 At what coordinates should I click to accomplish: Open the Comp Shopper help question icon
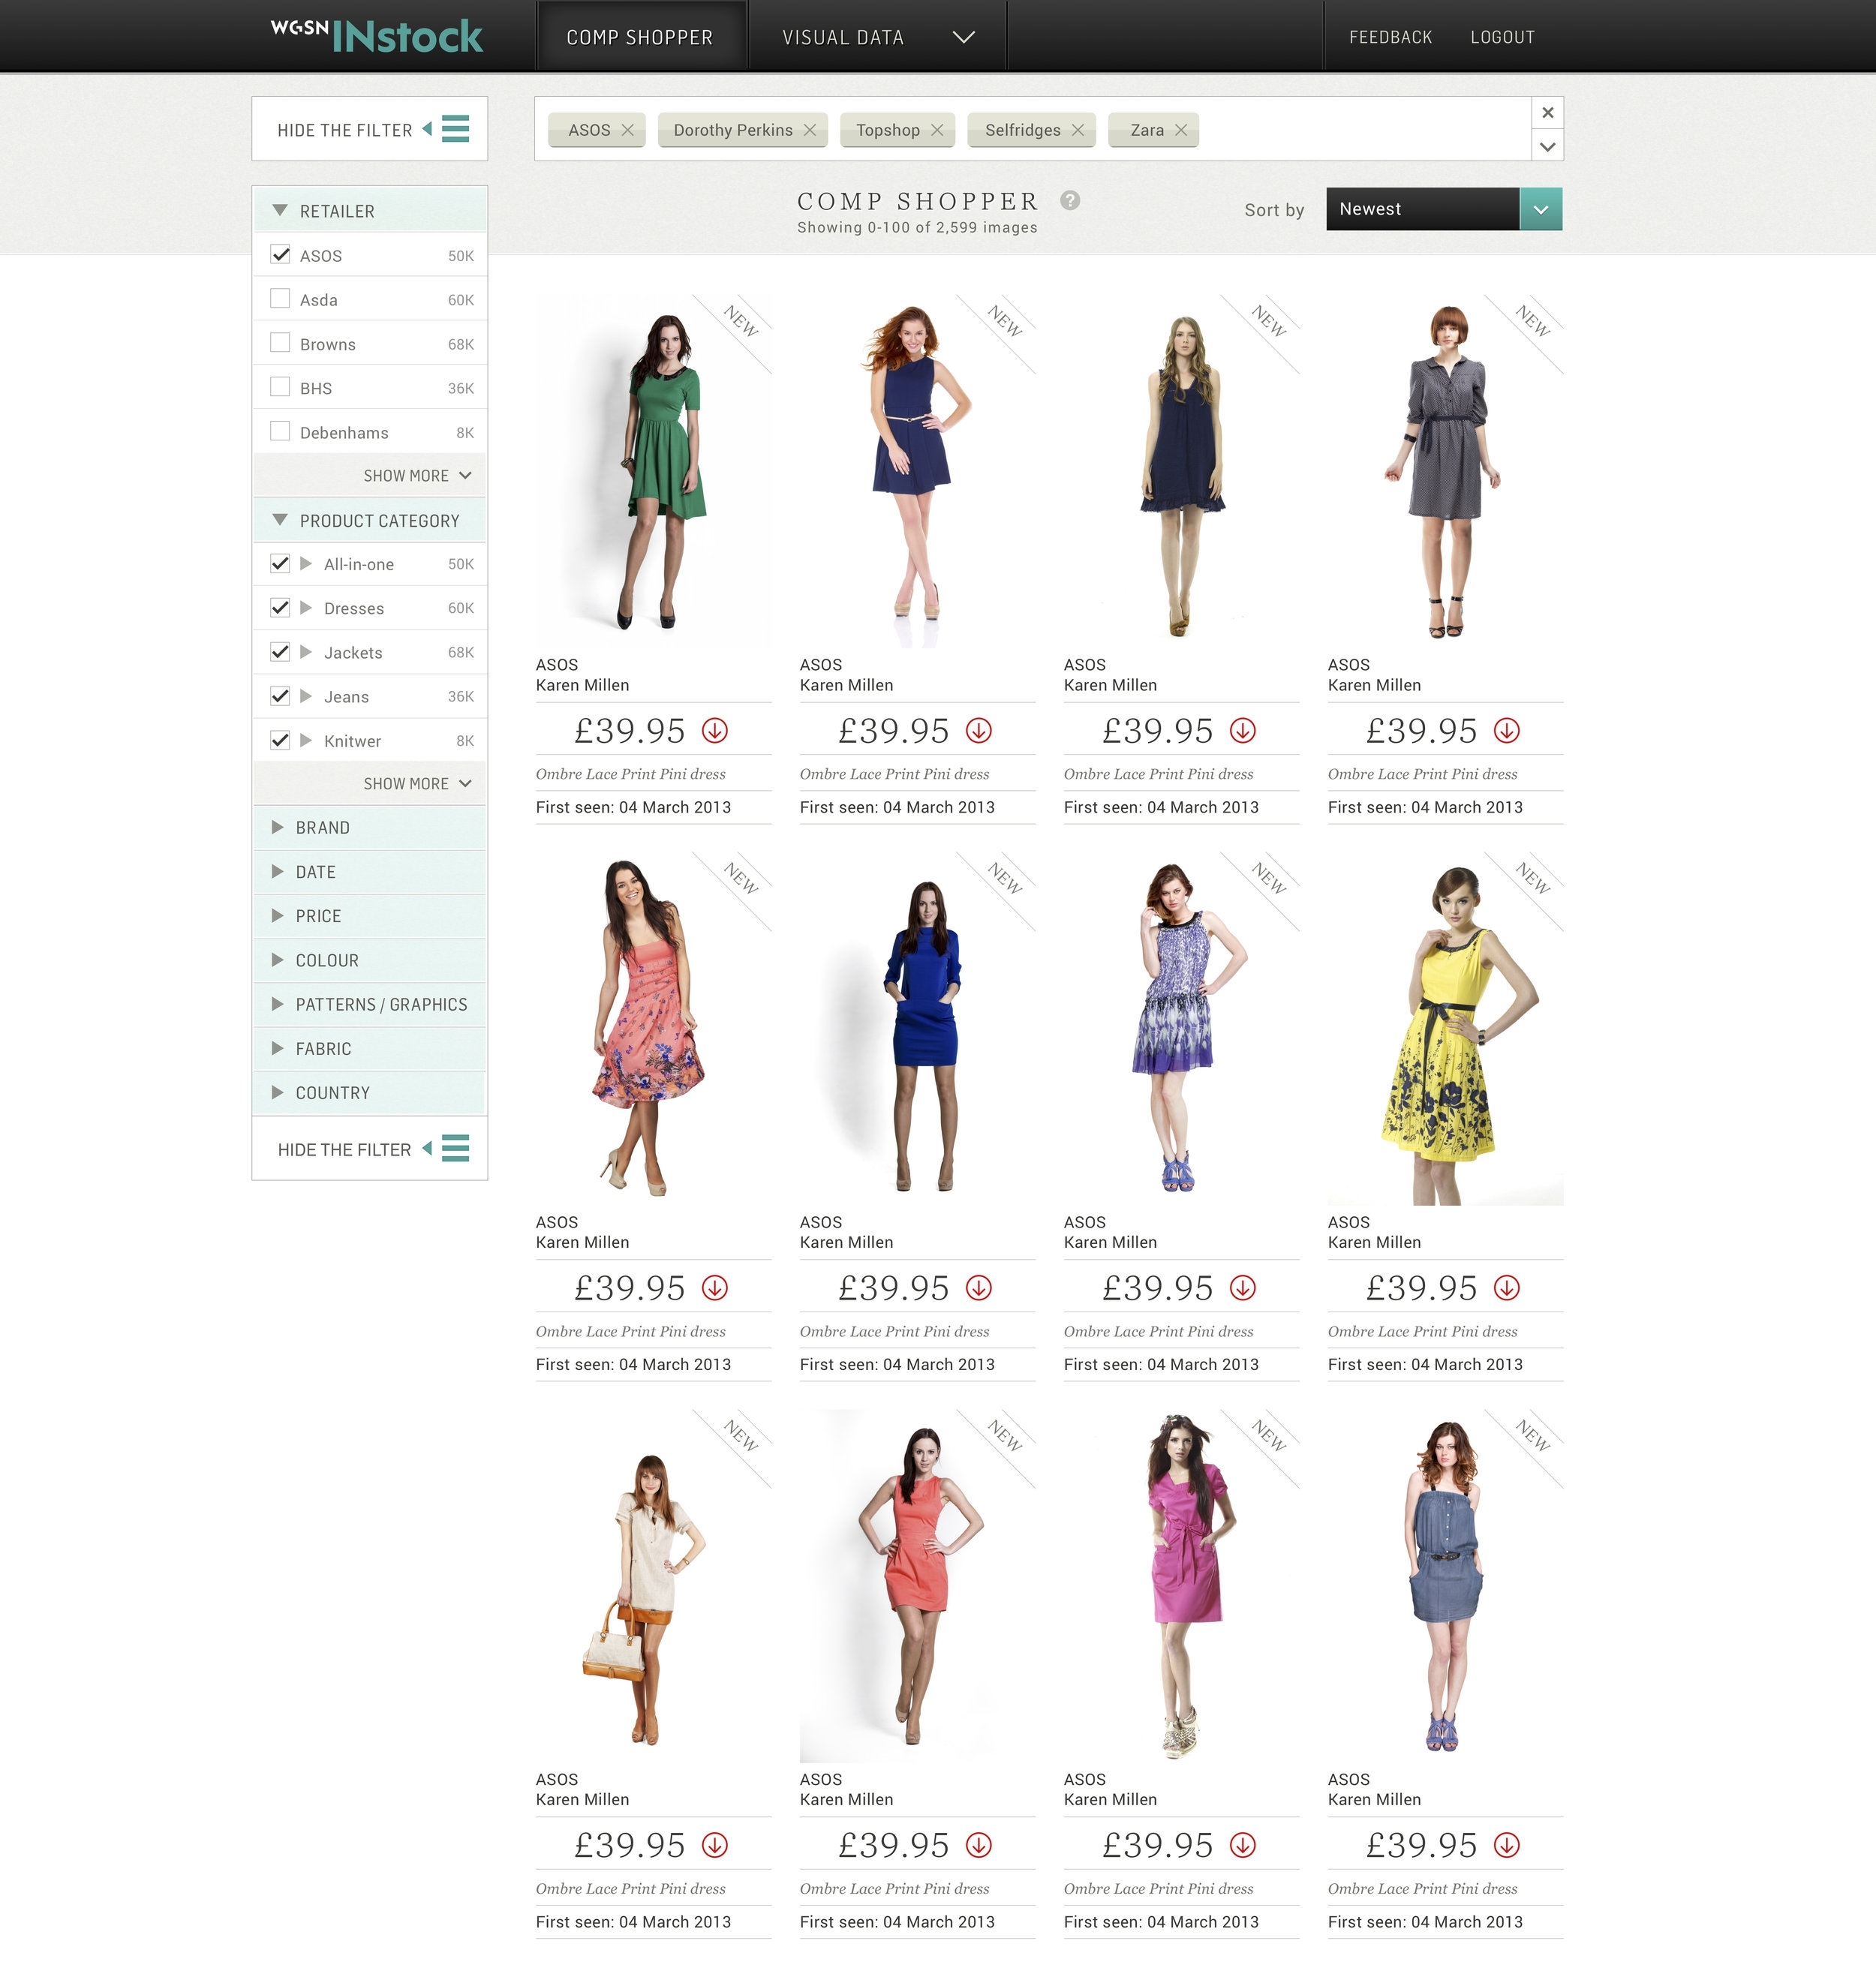click(x=1070, y=200)
